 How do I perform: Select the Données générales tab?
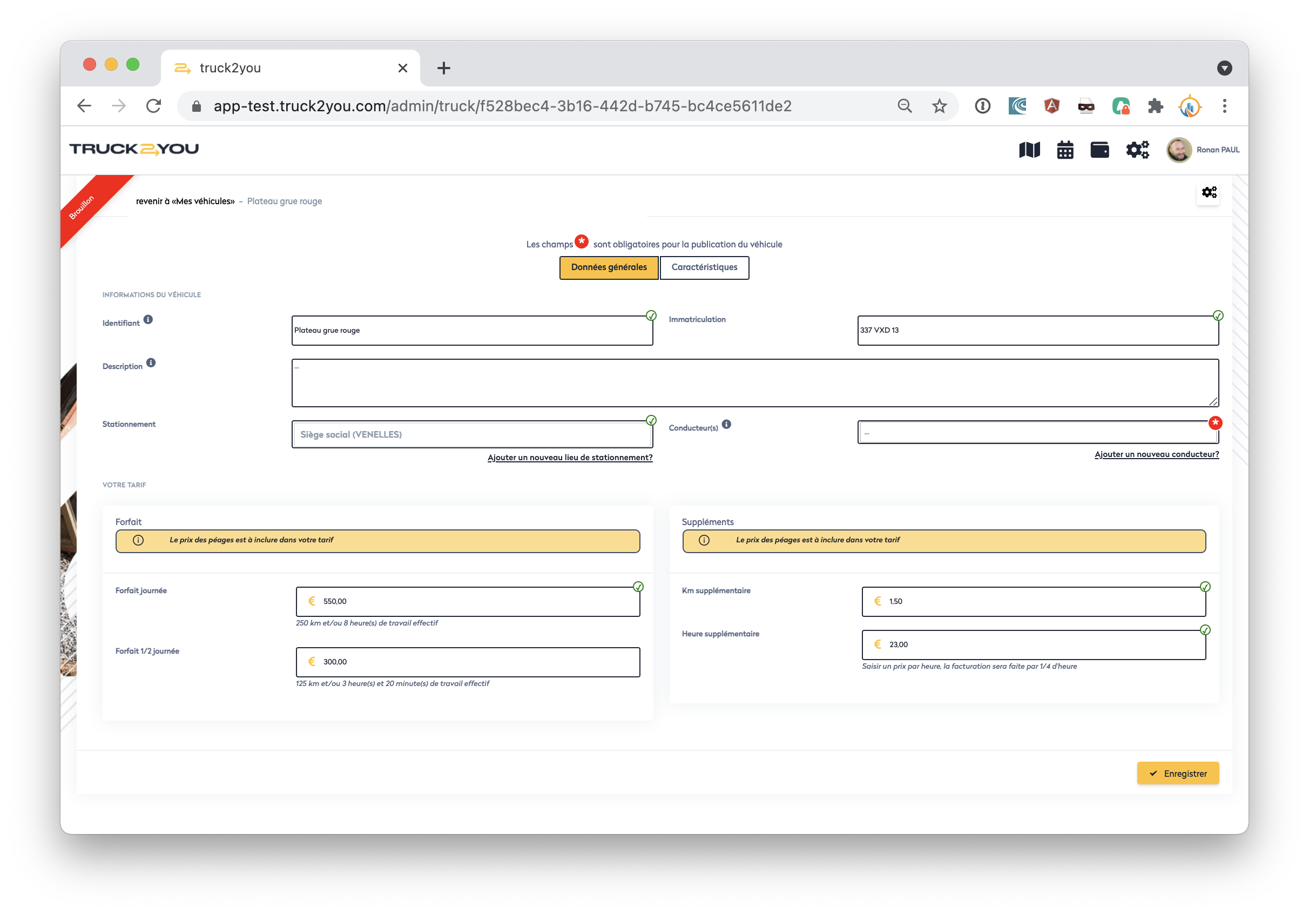(609, 267)
